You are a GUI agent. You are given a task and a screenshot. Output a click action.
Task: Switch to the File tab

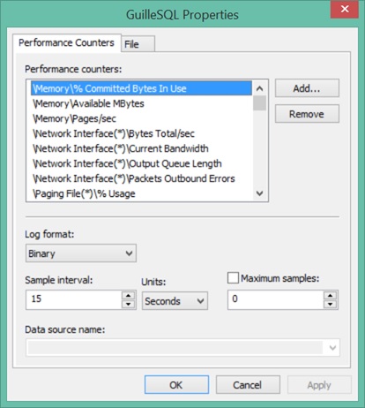click(138, 44)
